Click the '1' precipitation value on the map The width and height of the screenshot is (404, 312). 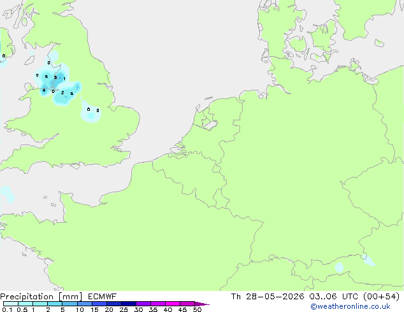pos(64,79)
